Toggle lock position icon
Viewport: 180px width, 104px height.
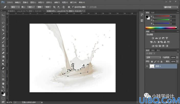click(158, 62)
